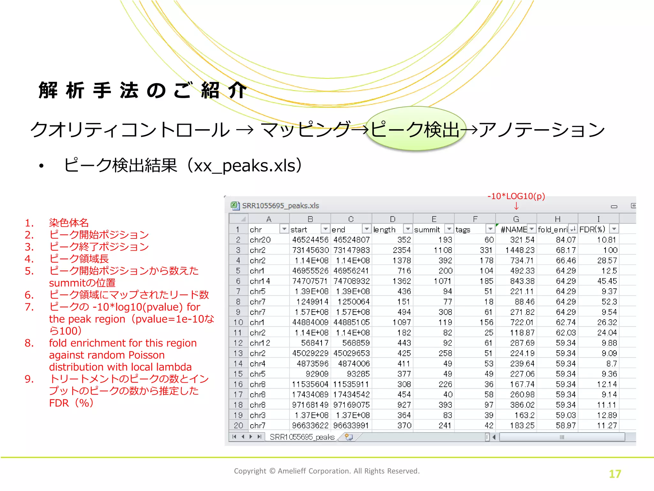
Task: Click cell with value 97168149
Action: [x=310, y=405]
